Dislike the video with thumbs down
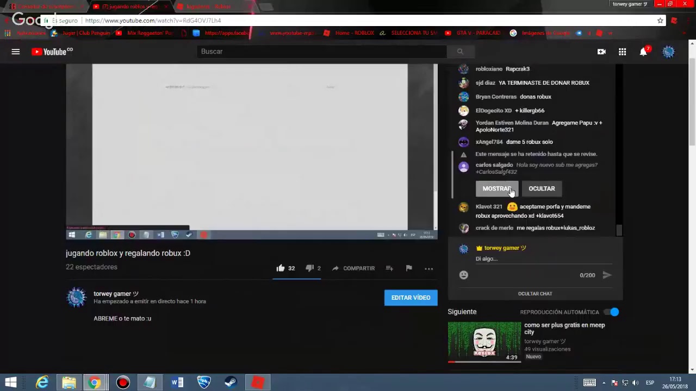 [x=313, y=268]
